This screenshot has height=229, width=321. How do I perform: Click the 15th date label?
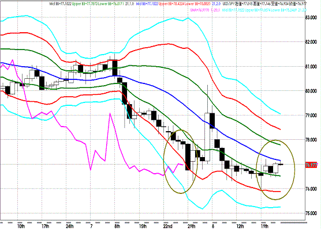pos(143,226)
